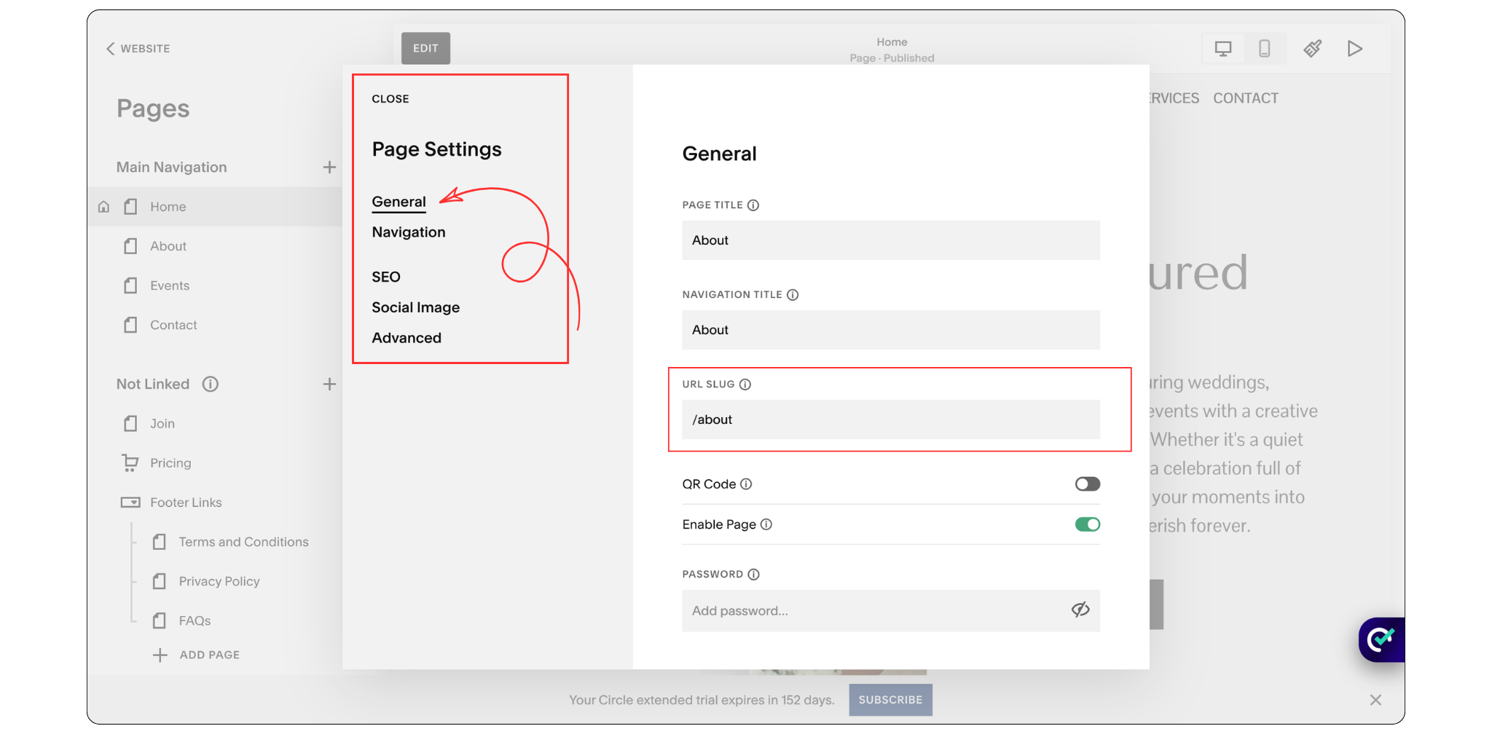Select the General settings tab

pyautogui.click(x=398, y=202)
